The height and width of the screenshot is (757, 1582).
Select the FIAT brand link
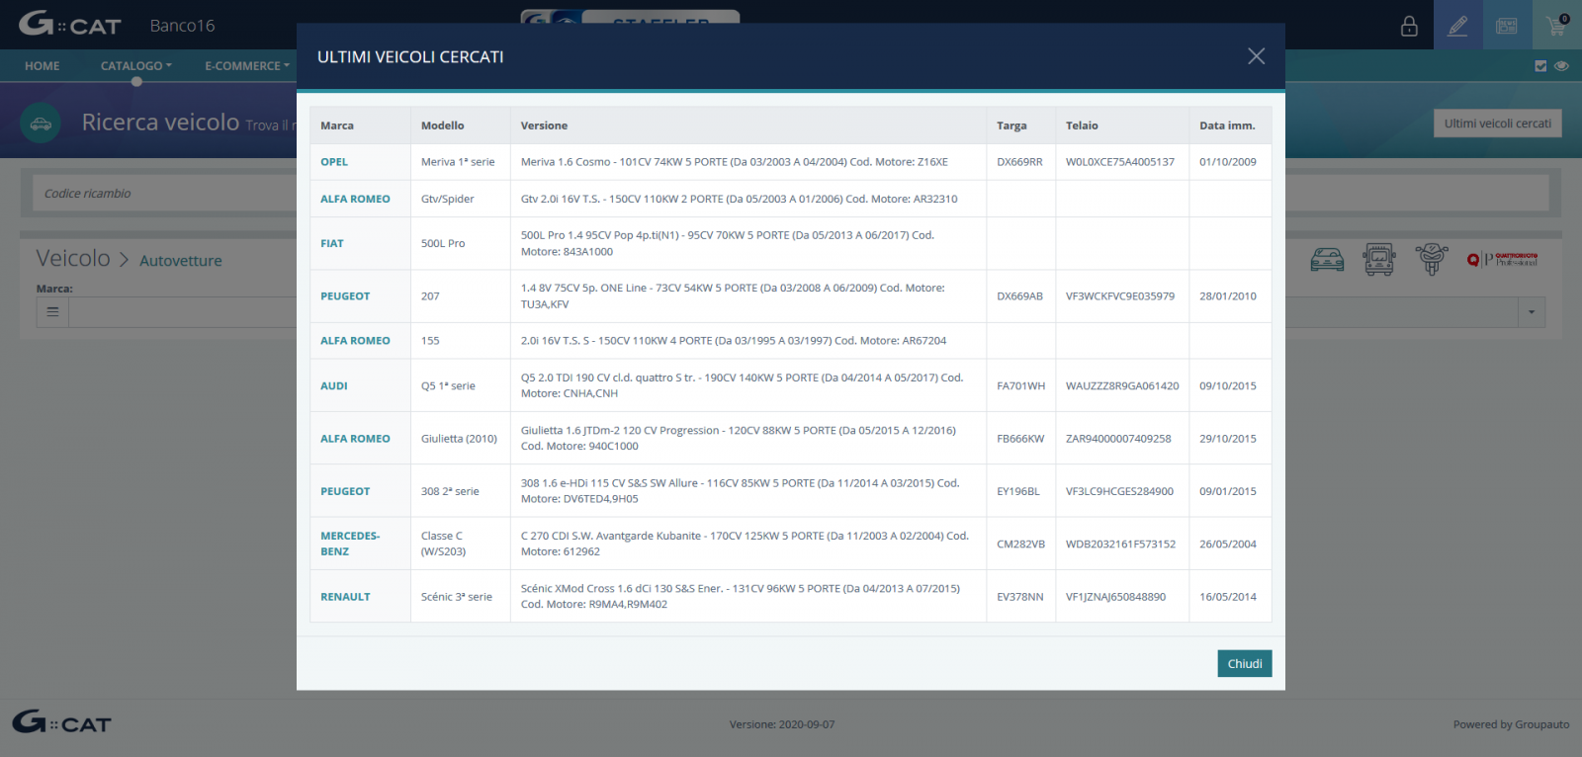coord(332,243)
